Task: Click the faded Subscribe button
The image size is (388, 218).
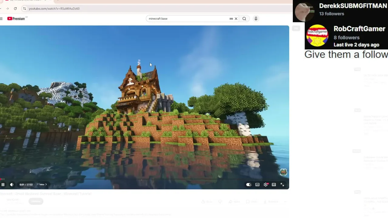Action: tap(36, 201)
